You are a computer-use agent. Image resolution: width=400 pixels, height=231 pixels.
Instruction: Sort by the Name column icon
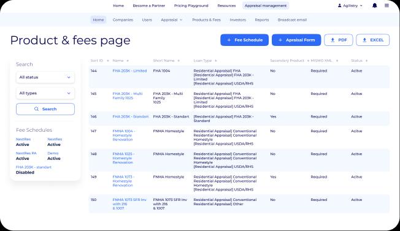coord(128,61)
